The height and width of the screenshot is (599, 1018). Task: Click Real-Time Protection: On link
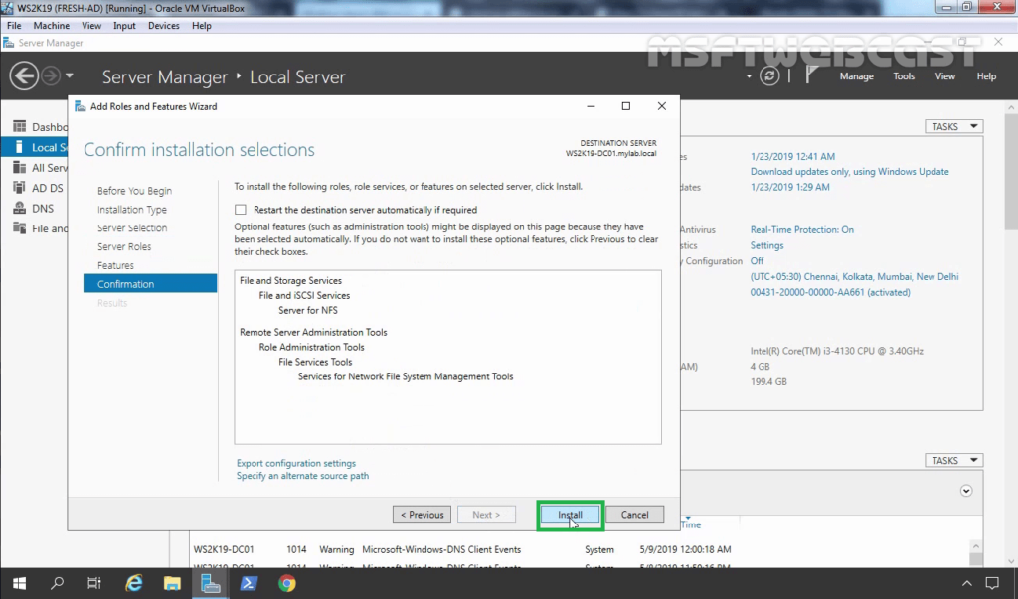pos(802,230)
